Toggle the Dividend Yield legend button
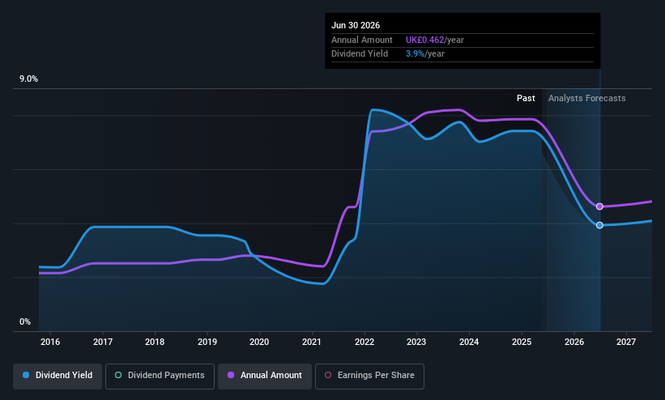This screenshot has height=400, width=665. (x=58, y=376)
